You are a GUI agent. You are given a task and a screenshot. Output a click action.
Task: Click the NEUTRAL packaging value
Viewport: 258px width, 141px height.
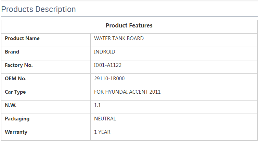coord(105,119)
